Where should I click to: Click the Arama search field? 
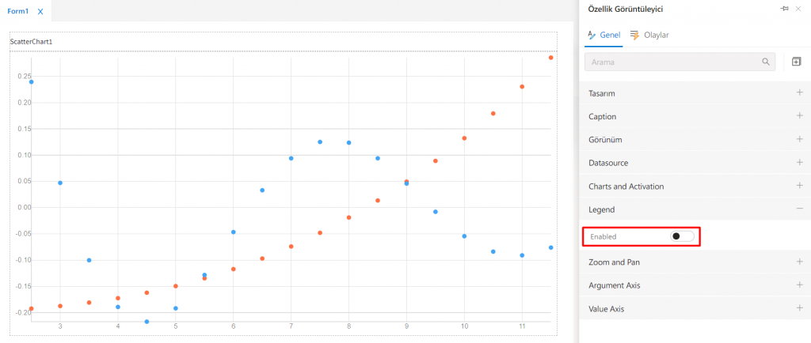(x=673, y=62)
